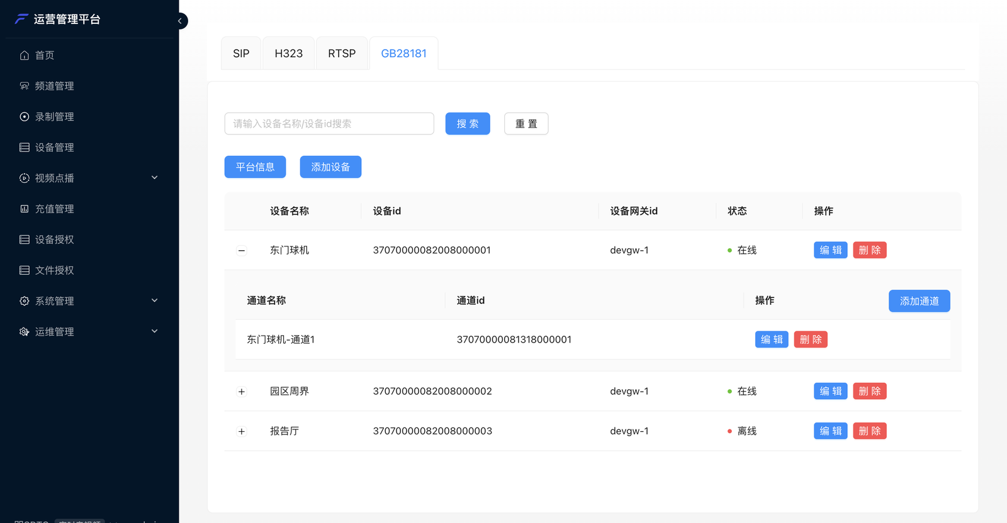This screenshot has height=523, width=1007.
Task: Focus the device name/id search field
Action: (329, 124)
